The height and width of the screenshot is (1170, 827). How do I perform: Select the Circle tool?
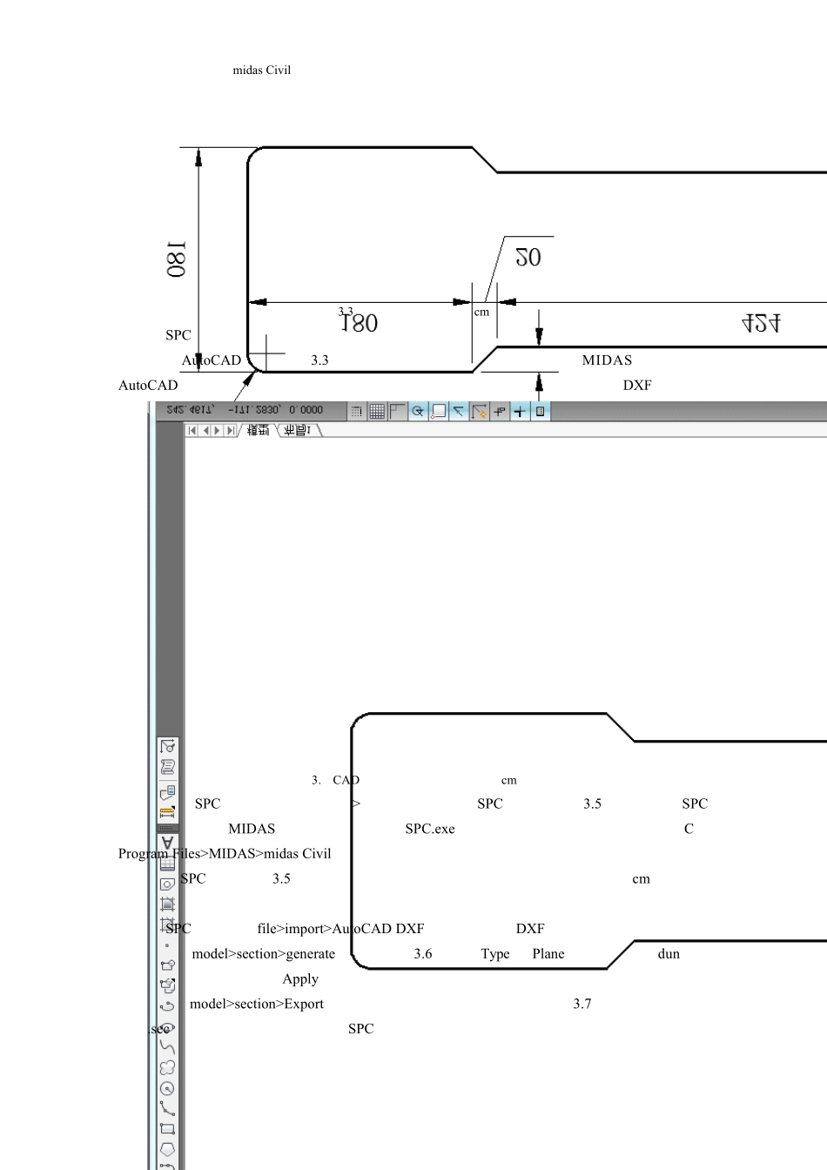pyautogui.click(x=167, y=1088)
